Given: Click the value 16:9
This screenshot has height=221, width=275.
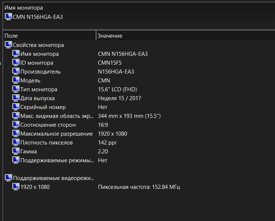Looking at the screenshot, I should pos(103,125).
